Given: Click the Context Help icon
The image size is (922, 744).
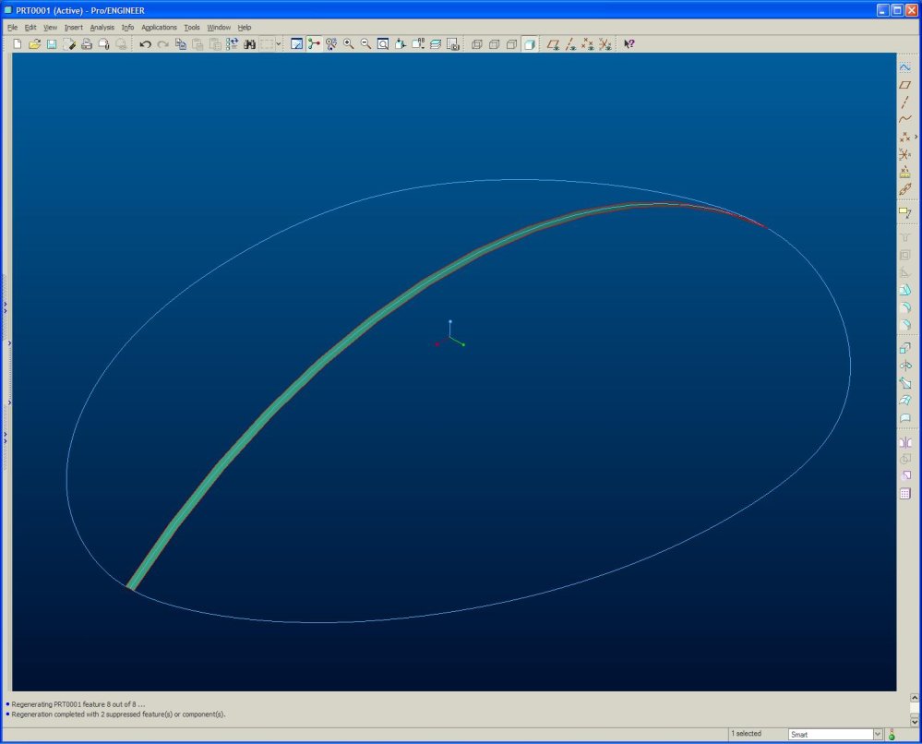Looking at the screenshot, I should [629, 44].
